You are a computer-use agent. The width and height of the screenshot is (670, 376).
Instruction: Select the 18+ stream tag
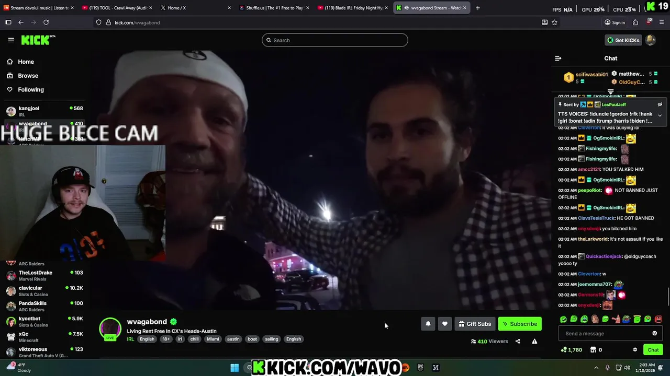166,339
